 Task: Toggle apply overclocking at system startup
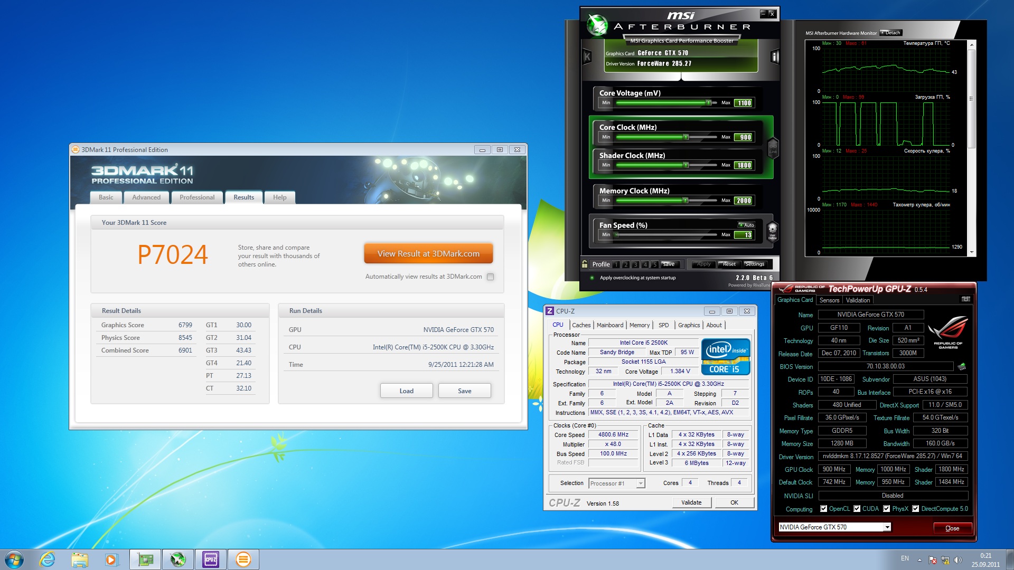592,278
